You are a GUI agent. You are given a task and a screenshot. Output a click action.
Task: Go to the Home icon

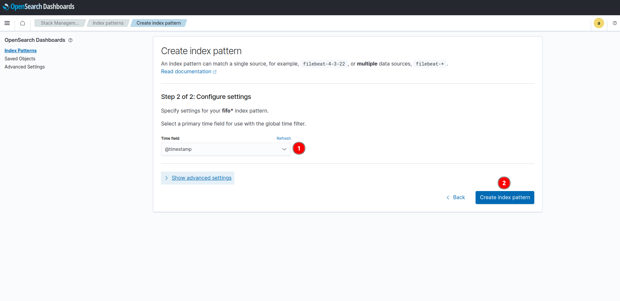coord(22,23)
